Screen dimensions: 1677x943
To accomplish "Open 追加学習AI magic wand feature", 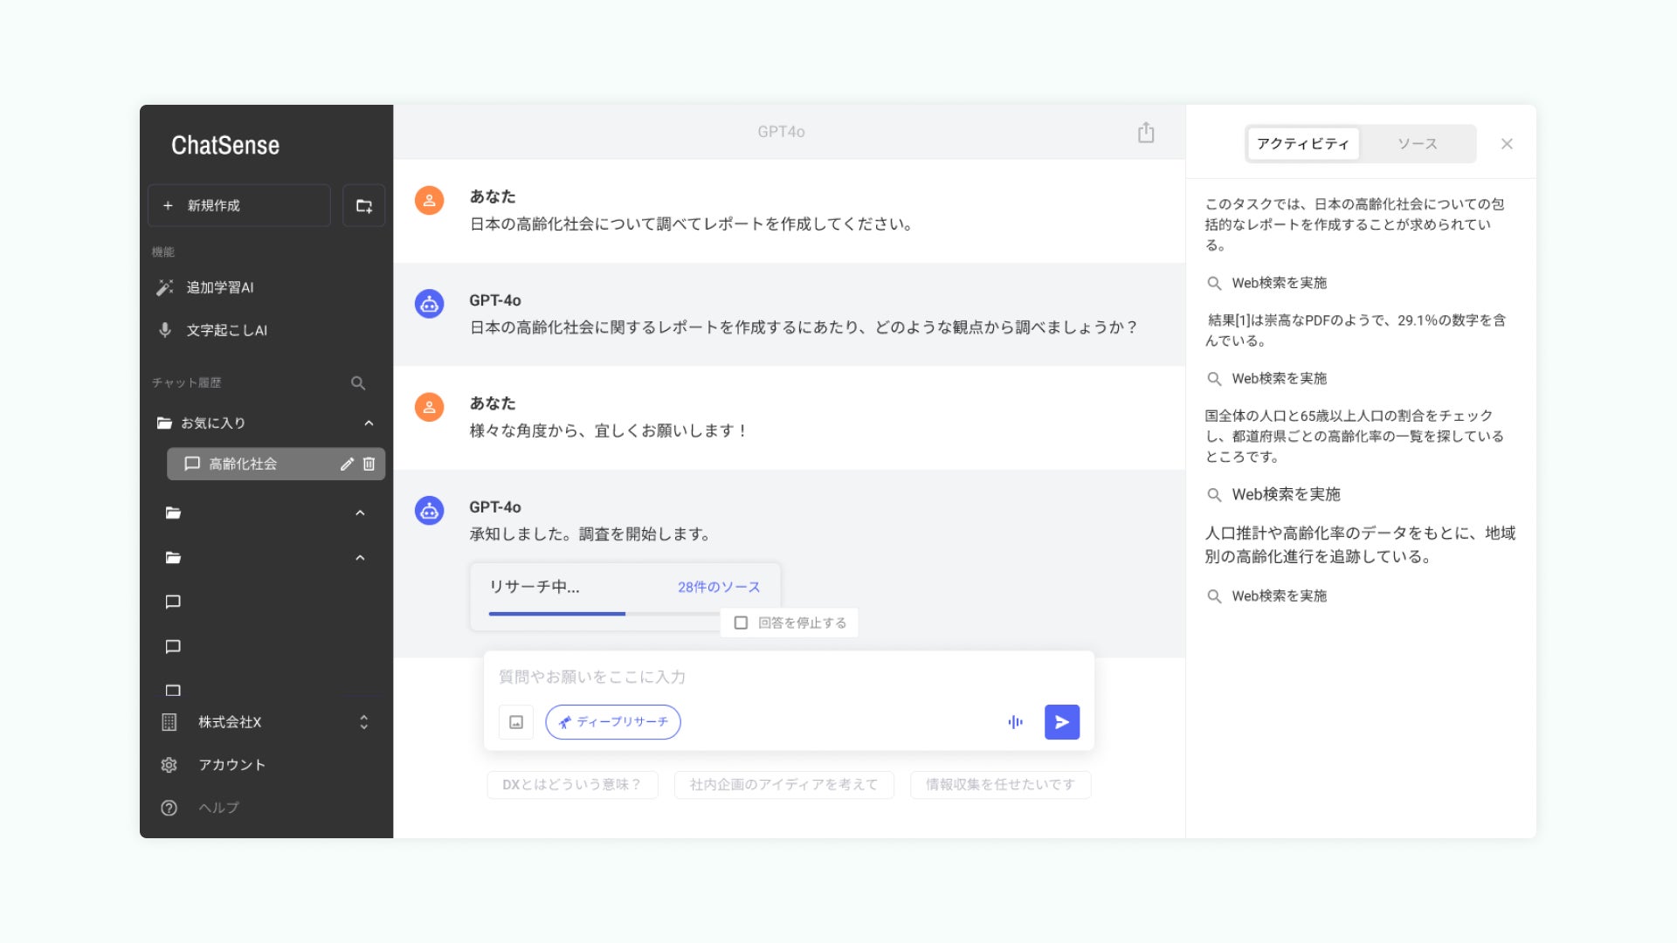I will pyautogui.click(x=219, y=287).
